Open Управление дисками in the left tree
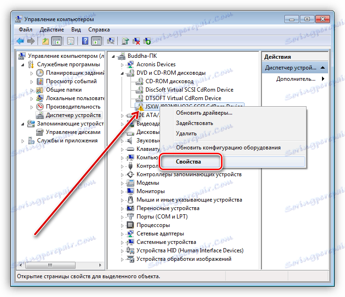Image resolution: width=345 pixels, height=297 pixels. coord(73,132)
